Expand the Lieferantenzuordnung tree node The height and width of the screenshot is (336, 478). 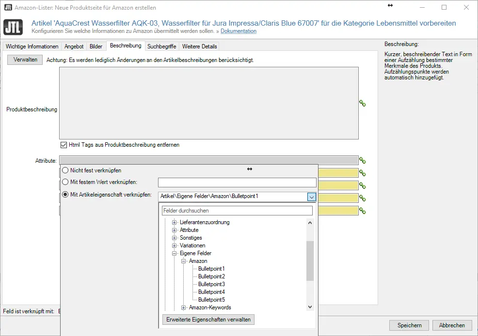click(174, 223)
